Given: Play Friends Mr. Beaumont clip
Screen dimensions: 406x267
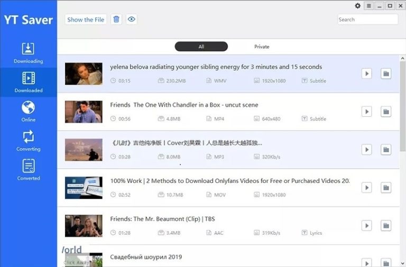Looking at the screenshot, I should (x=367, y=226).
